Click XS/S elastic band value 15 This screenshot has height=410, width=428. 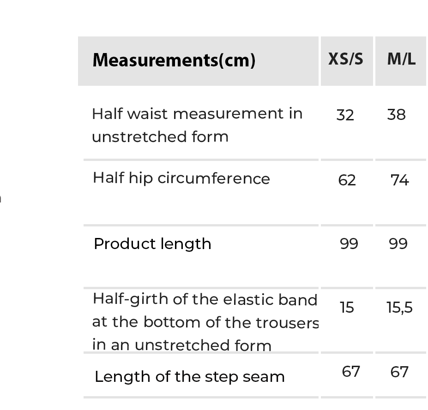347,308
